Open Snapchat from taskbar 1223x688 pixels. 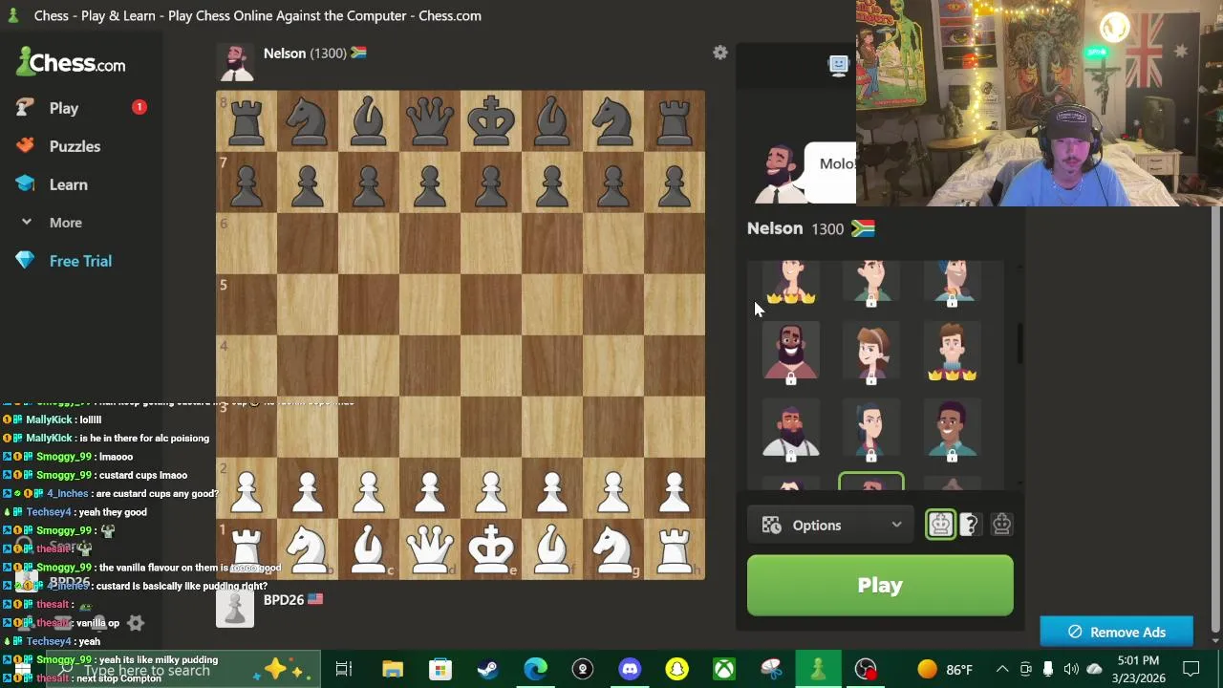pyautogui.click(x=676, y=669)
